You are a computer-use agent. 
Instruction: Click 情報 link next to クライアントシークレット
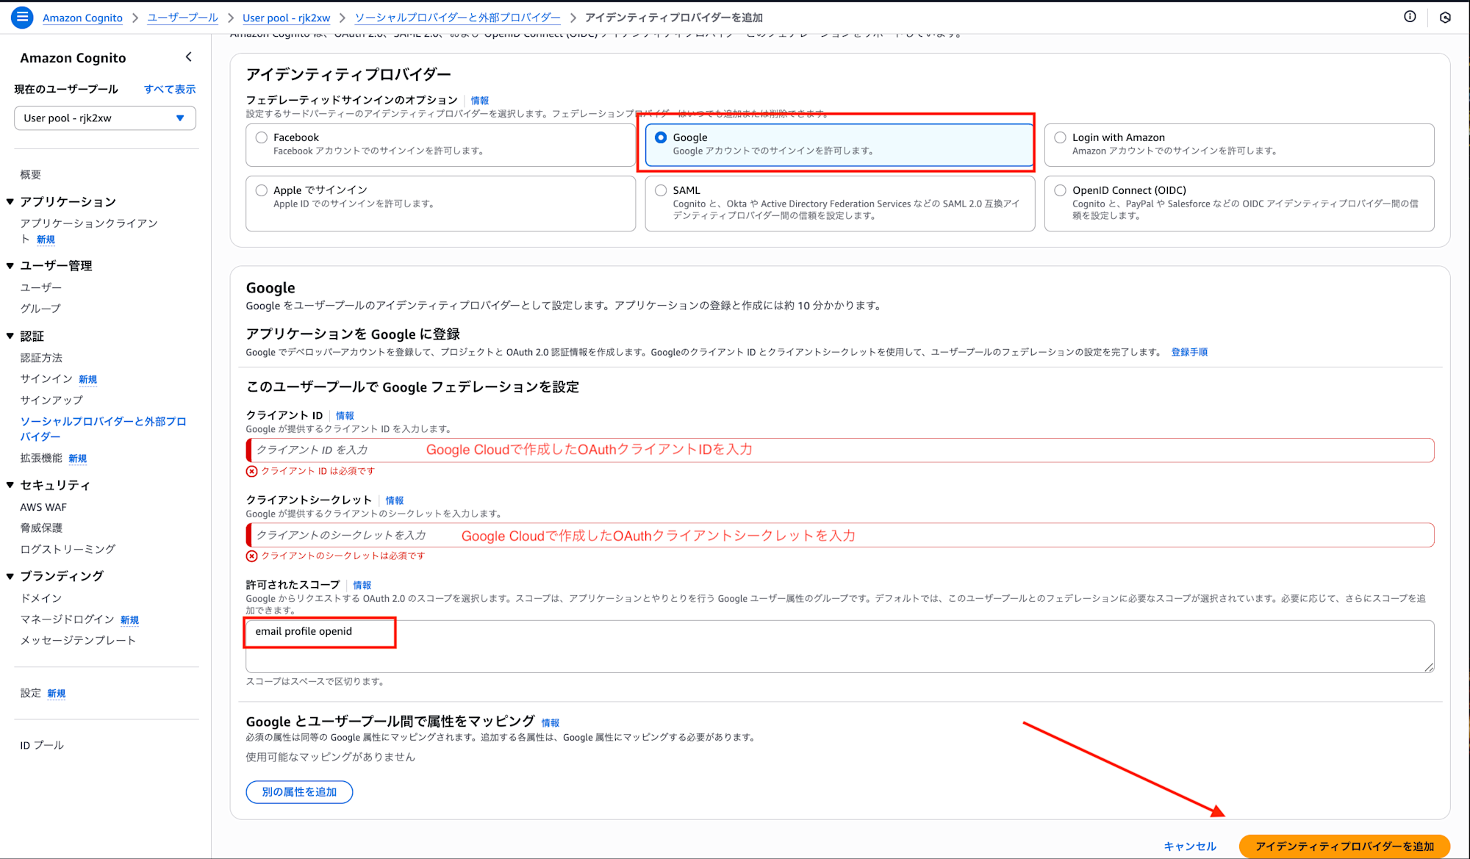(395, 500)
